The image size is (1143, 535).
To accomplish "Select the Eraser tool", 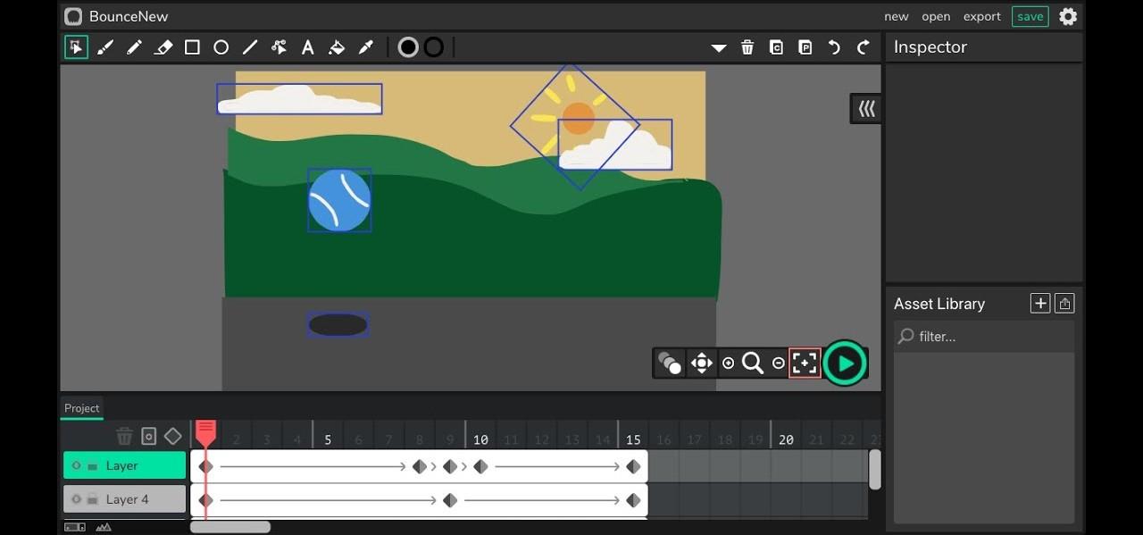I will click(x=163, y=48).
